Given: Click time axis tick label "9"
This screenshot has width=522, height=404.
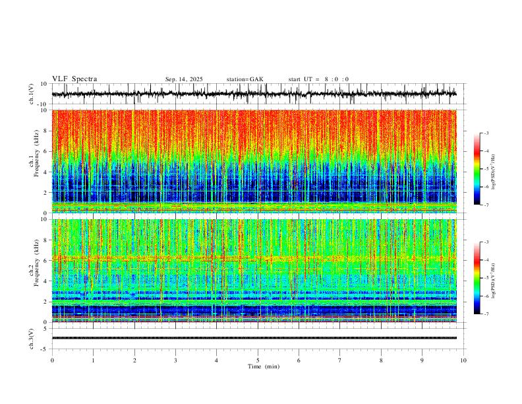Looking at the screenshot, I should [422, 360].
